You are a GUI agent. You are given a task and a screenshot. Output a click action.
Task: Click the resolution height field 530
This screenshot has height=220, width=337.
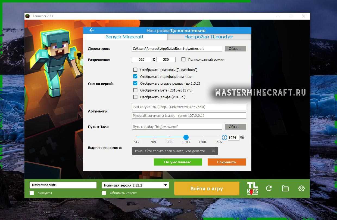point(166,59)
